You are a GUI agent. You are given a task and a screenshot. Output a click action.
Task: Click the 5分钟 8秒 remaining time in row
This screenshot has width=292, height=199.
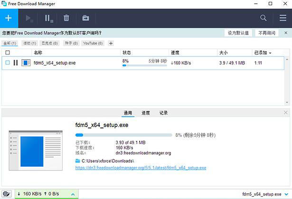coord(158,61)
